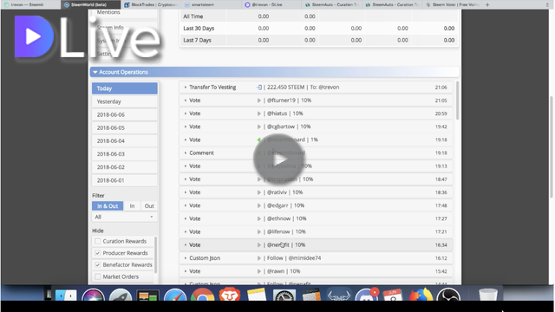
Task: Open a new browser tab with plus
Action: (x=487, y=4)
